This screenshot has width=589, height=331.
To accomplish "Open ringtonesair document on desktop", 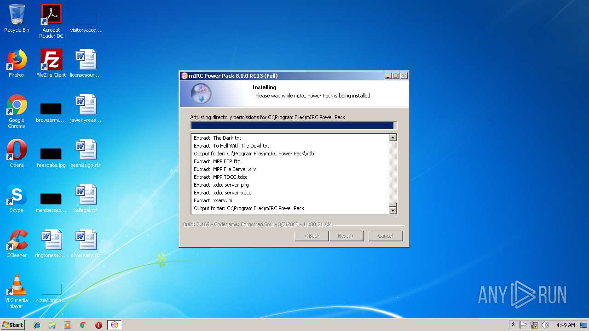I will click(51, 244).
